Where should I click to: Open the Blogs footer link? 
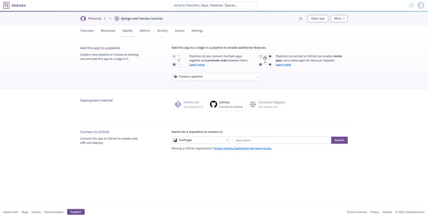click(25, 212)
